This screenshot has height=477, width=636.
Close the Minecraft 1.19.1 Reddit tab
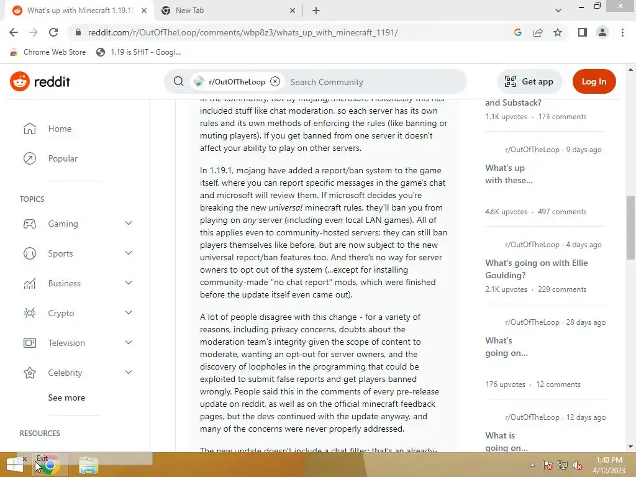[144, 11]
